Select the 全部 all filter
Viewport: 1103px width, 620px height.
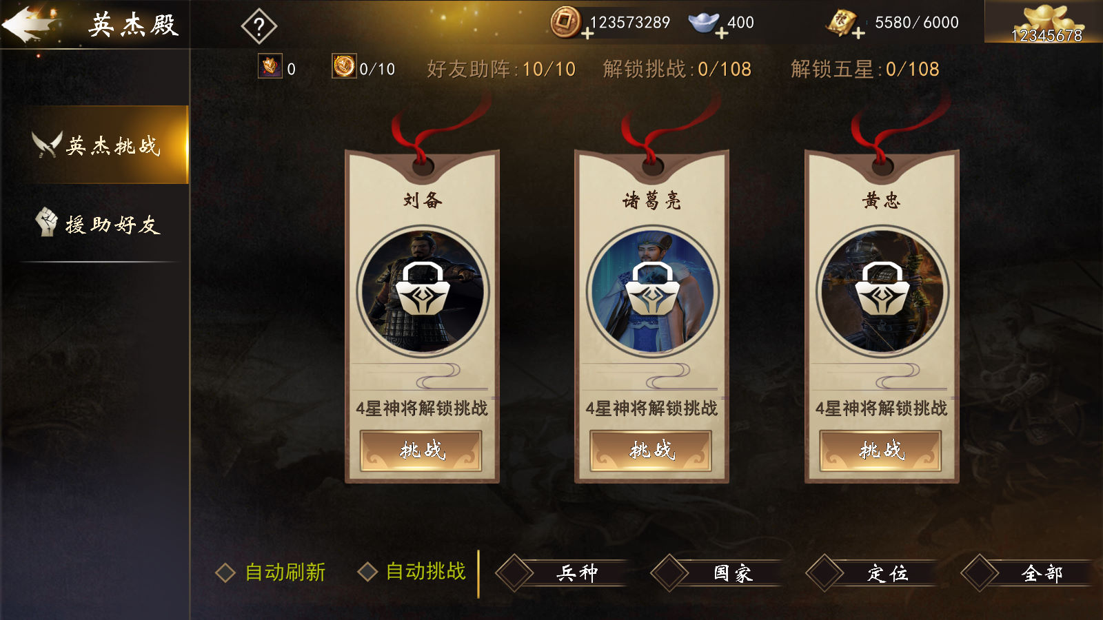(1027, 573)
